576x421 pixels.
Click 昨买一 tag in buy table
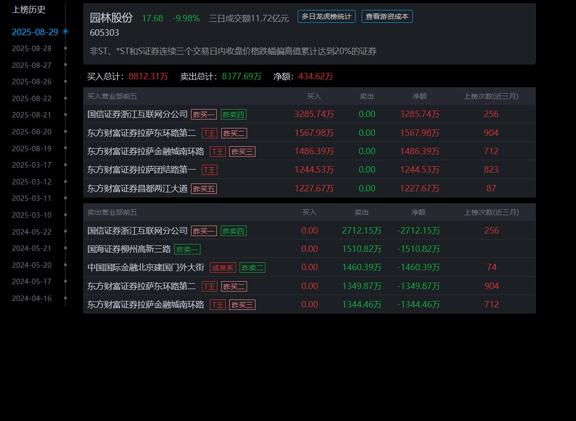pyautogui.click(x=204, y=115)
